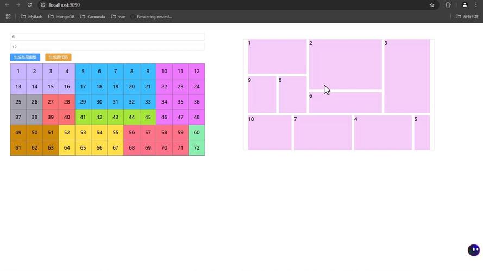Open the MyBatis bookmarks folder
Viewport: 483px width, 271px height.
(x=32, y=17)
